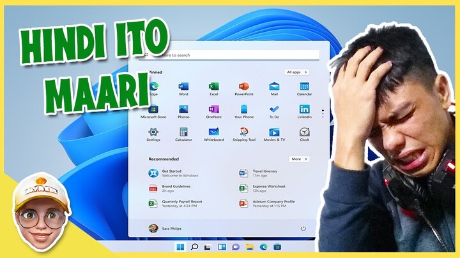Viewport: 460px width, 258px height.
Task: Click the power button icon
Action: (x=303, y=229)
